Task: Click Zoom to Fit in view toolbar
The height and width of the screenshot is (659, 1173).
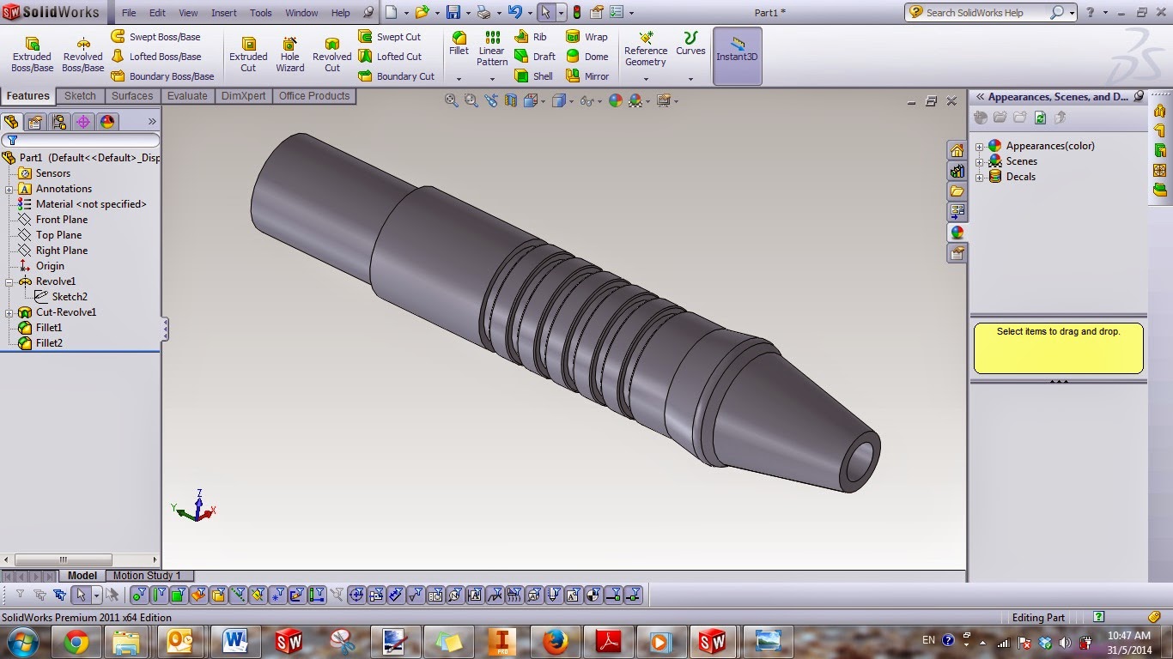Action: click(x=452, y=100)
